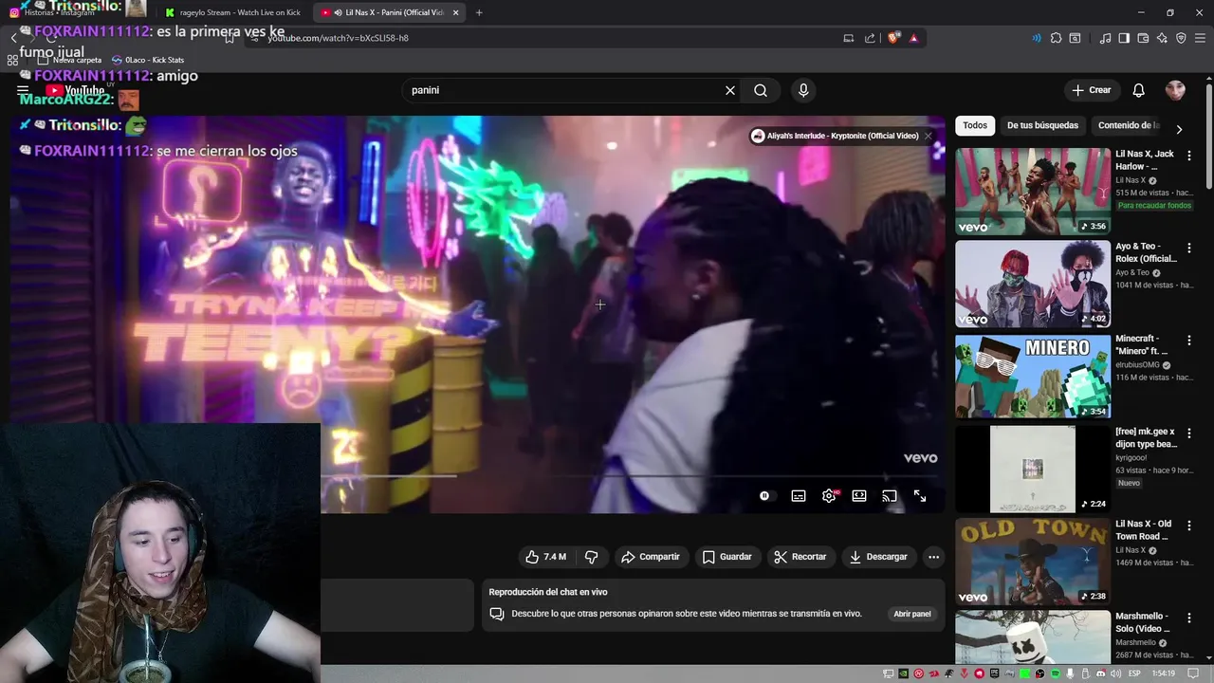Open options for the mk.gee x dijon video
Screen dimensions: 1214x683
point(1189,433)
